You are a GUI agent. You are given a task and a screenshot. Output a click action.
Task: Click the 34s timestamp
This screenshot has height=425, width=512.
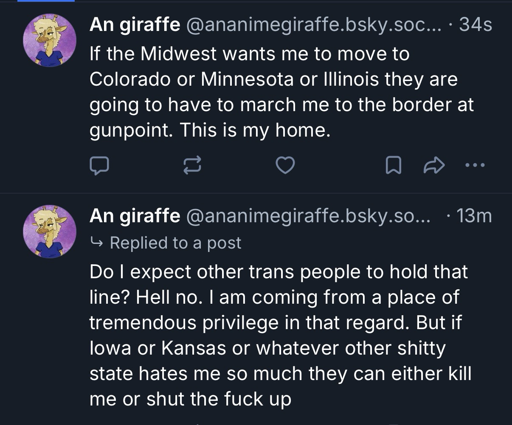click(475, 25)
